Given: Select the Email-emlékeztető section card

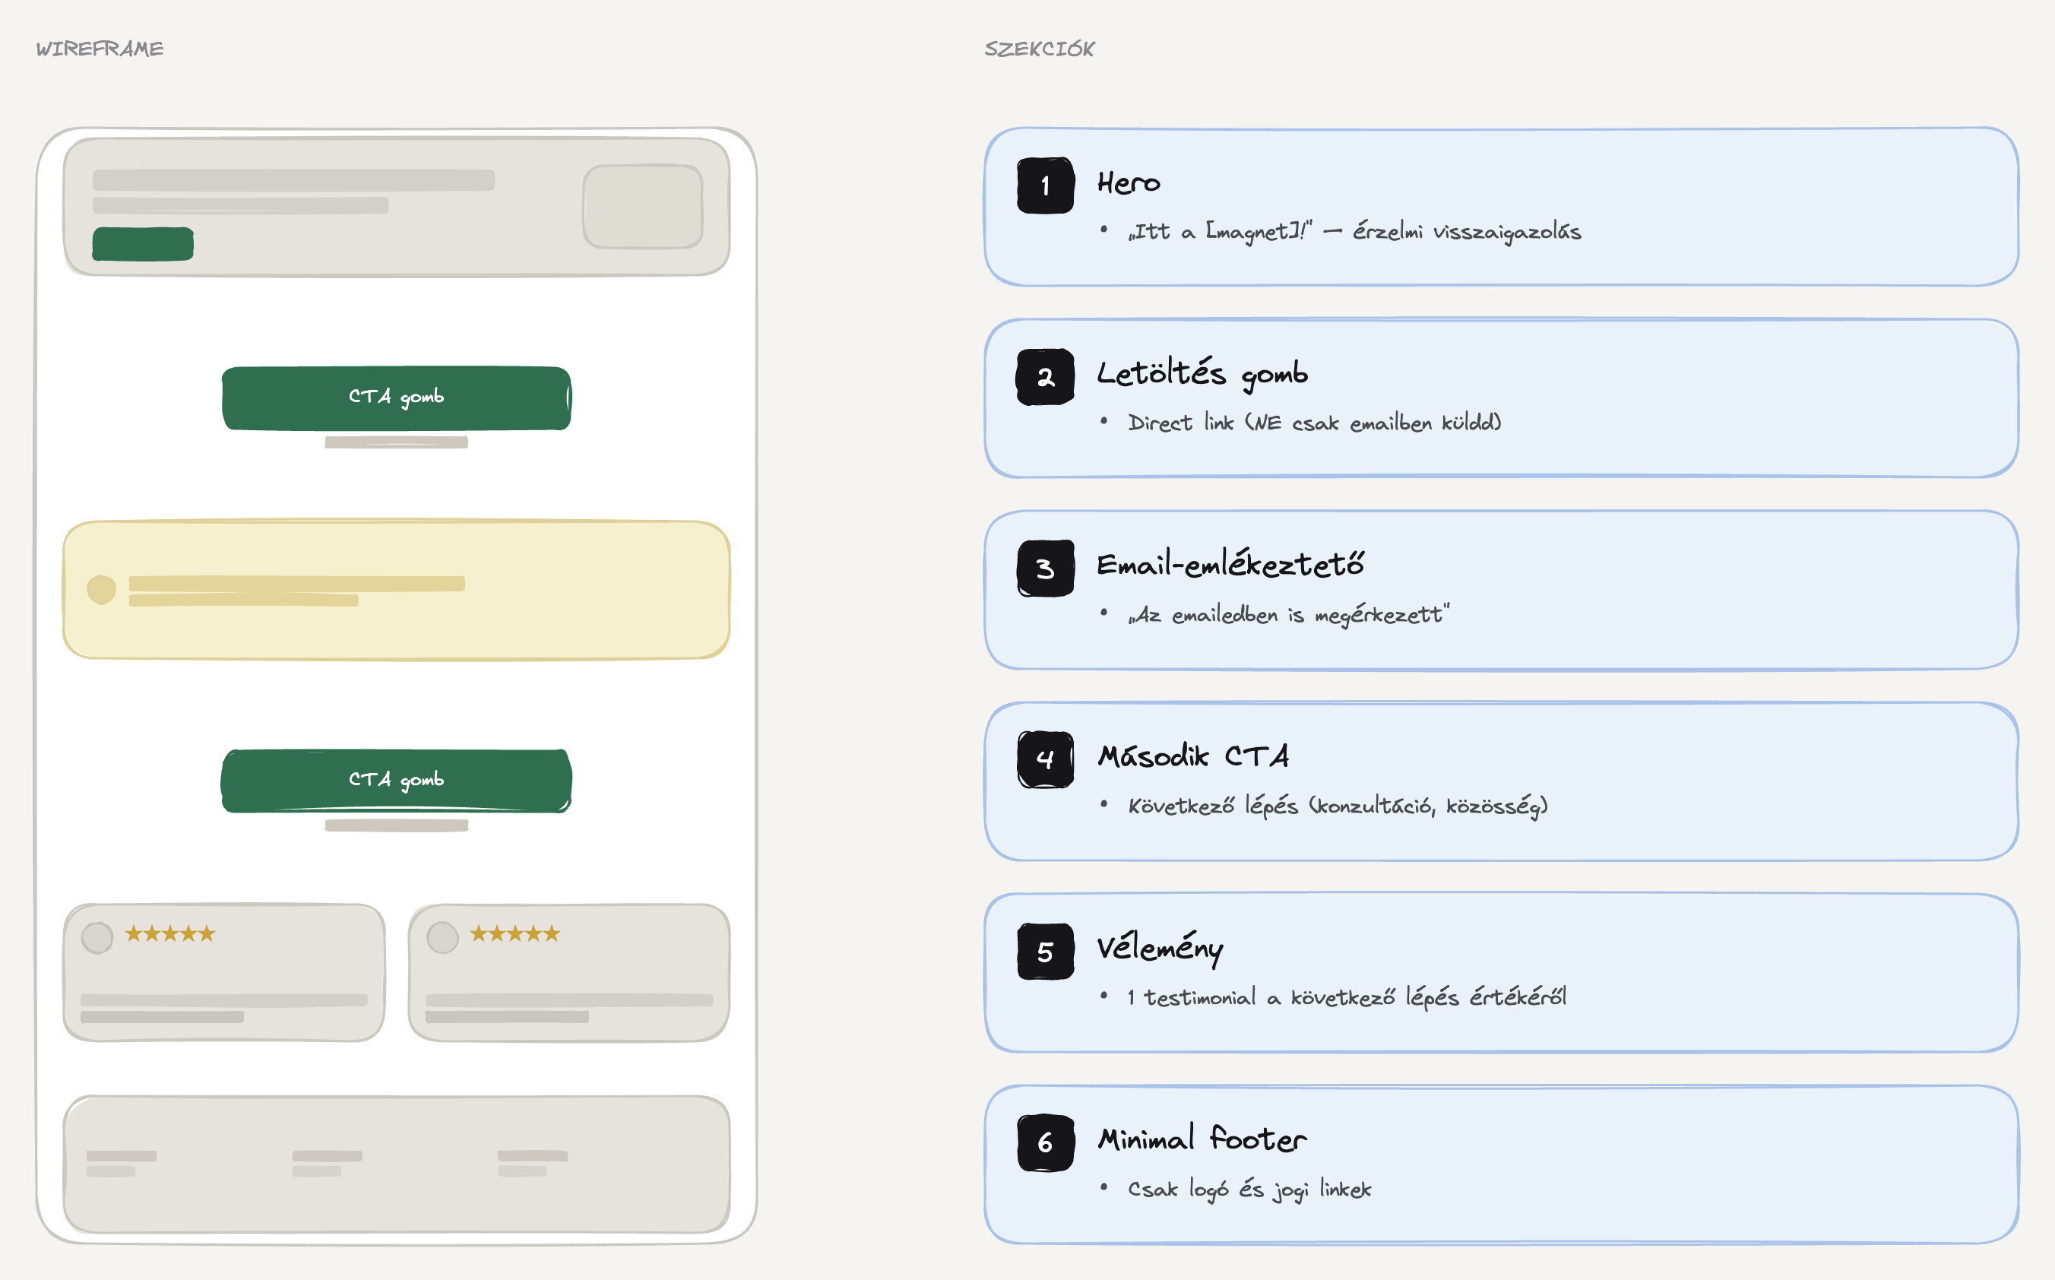Looking at the screenshot, I should tap(1502, 590).
